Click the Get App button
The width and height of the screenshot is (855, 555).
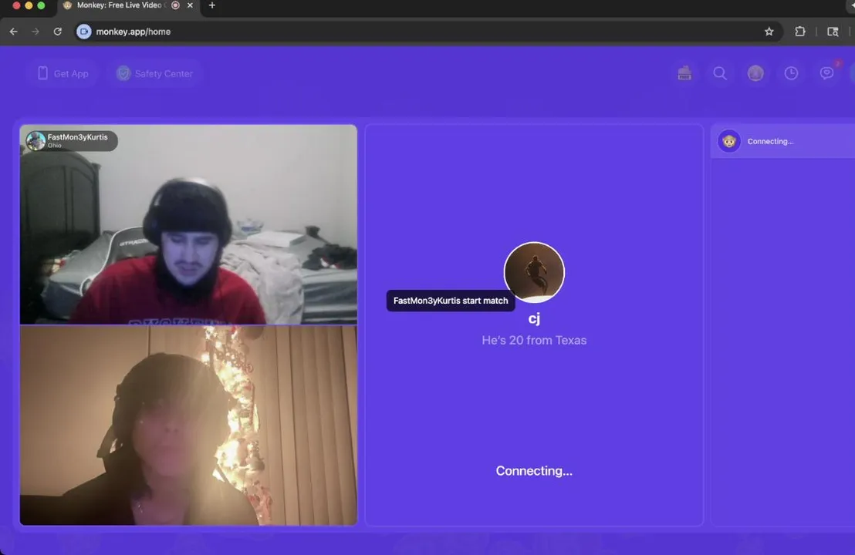pyautogui.click(x=63, y=73)
